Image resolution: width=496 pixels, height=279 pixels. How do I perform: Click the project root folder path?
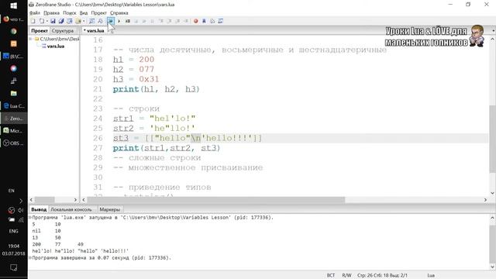(x=60, y=39)
